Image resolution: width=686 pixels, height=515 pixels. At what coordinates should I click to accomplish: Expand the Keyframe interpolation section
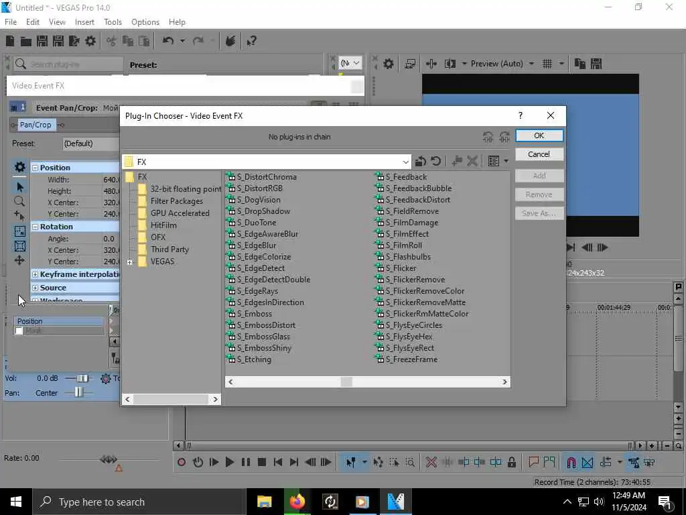click(x=36, y=274)
